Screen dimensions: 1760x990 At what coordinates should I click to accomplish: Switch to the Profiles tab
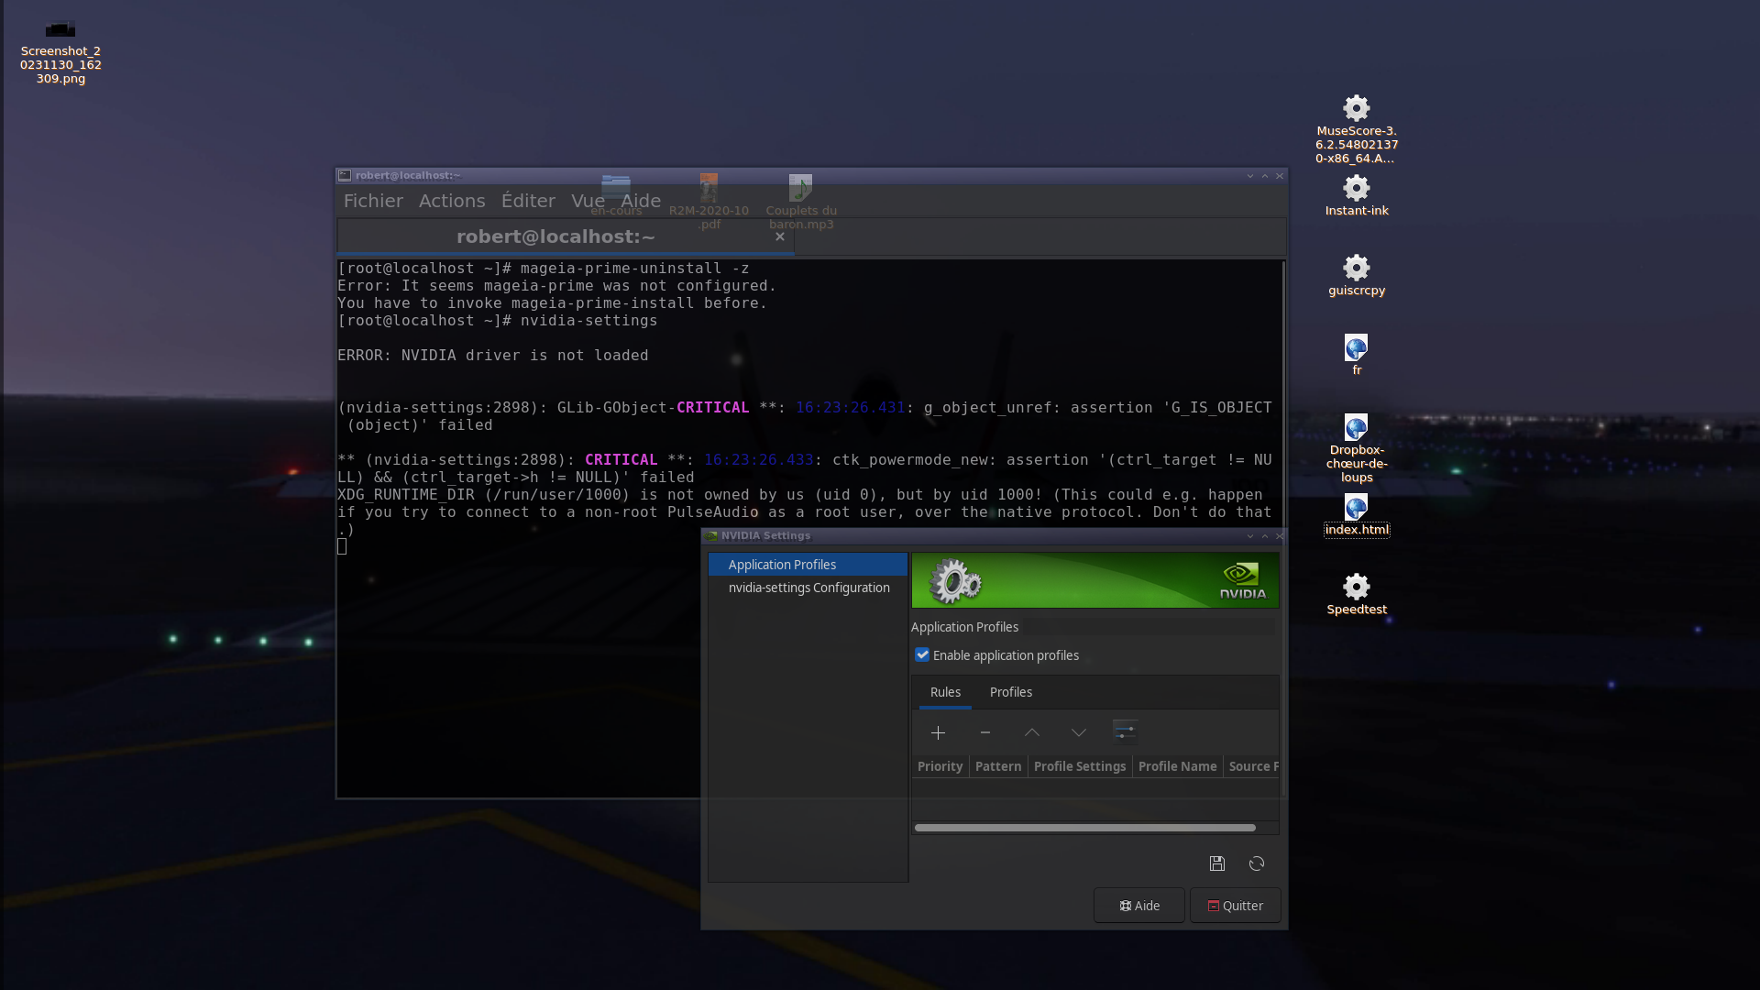pos(1011,692)
